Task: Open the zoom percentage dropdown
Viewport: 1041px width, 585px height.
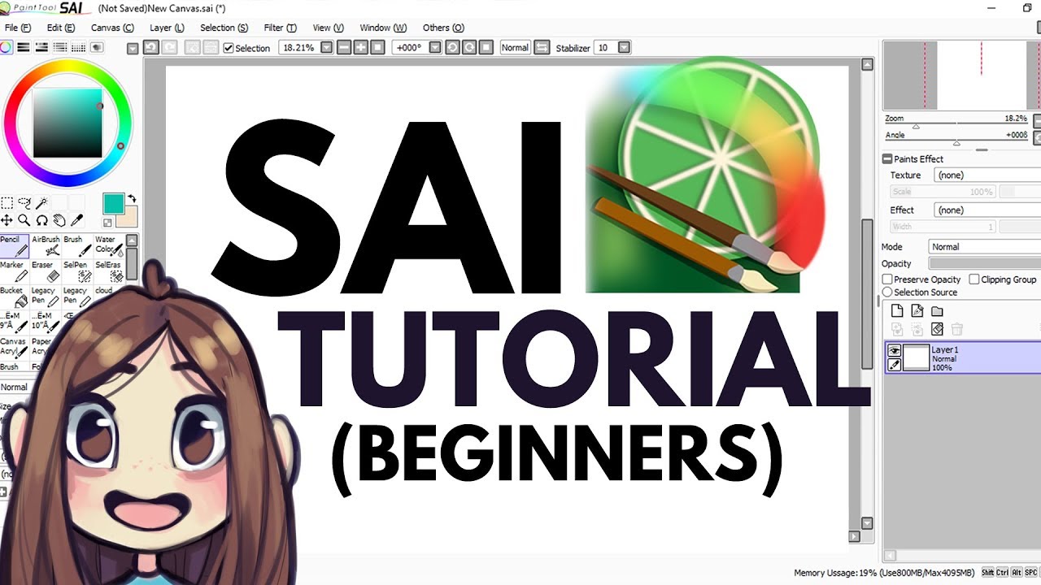Action: point(327,48)
